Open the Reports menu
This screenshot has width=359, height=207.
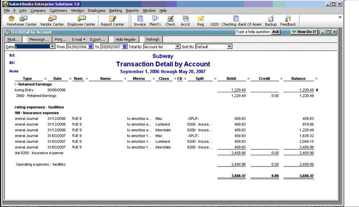(x=132, y=10)
